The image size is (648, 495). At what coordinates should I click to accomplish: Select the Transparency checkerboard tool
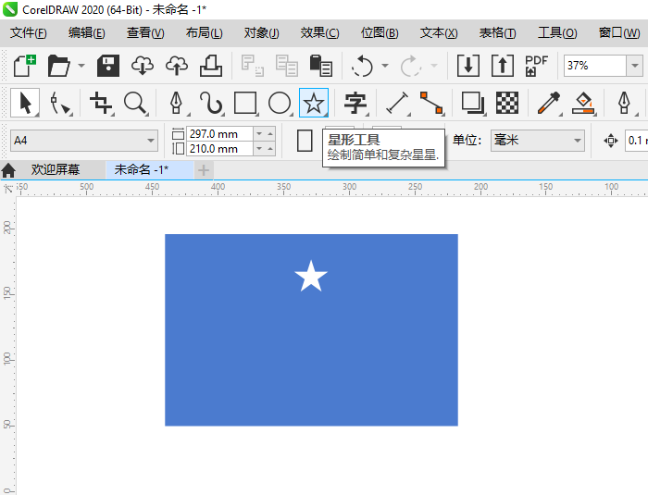point(506,102)
